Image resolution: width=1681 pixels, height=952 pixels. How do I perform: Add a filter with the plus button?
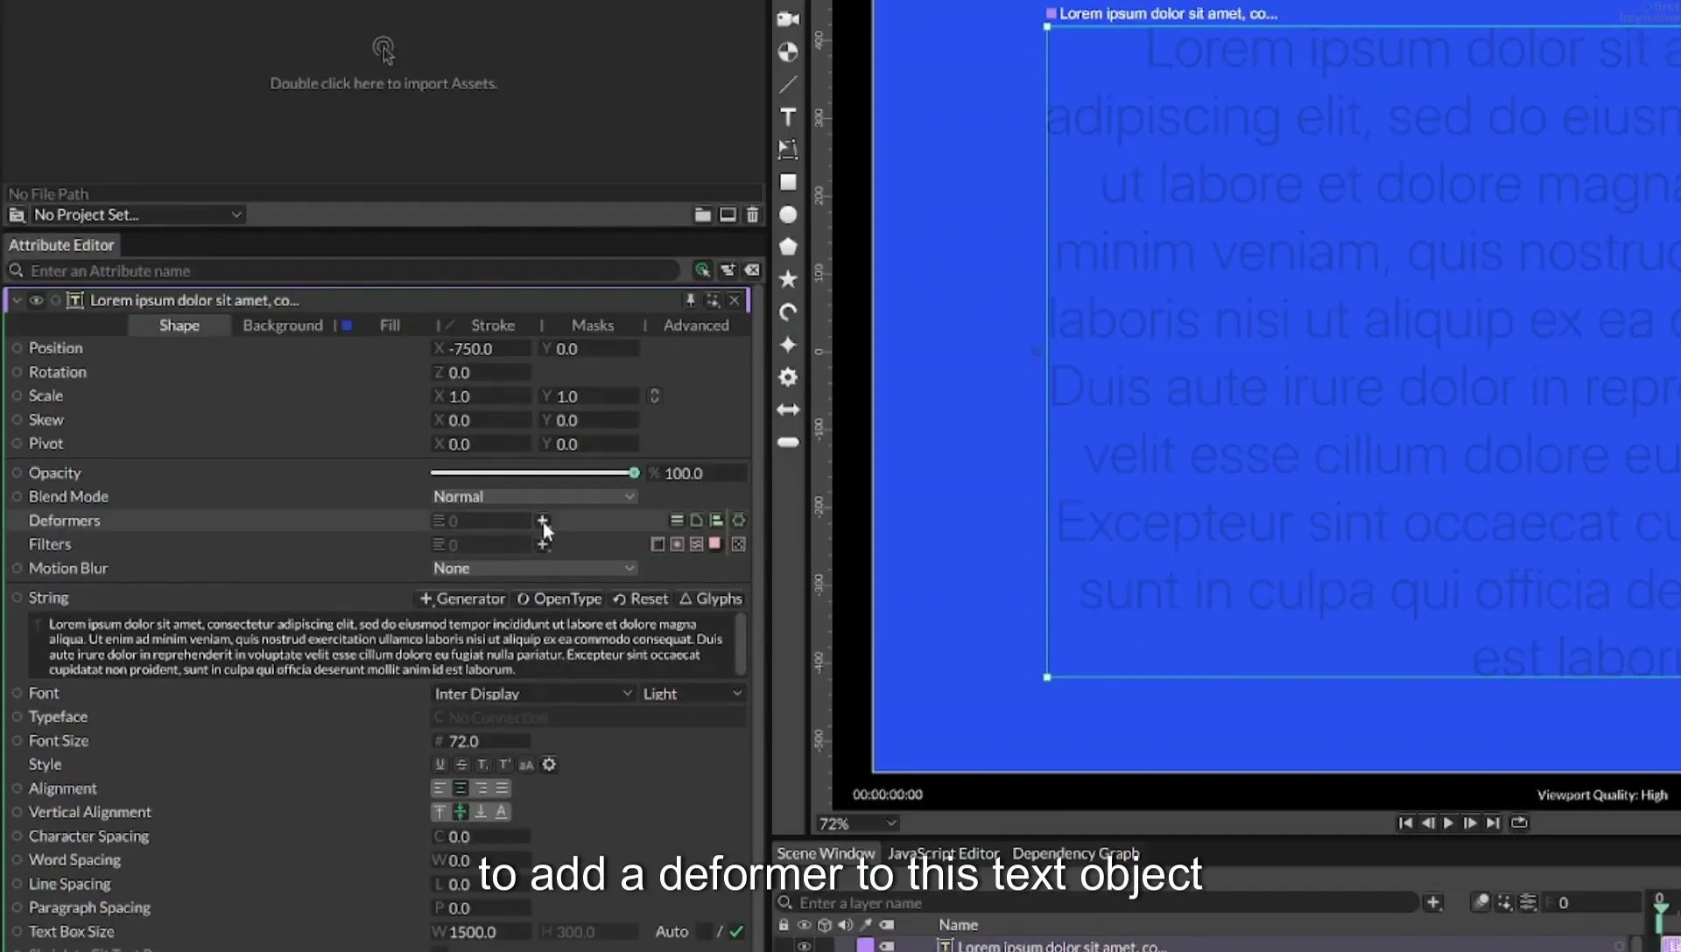coord(543,544)
